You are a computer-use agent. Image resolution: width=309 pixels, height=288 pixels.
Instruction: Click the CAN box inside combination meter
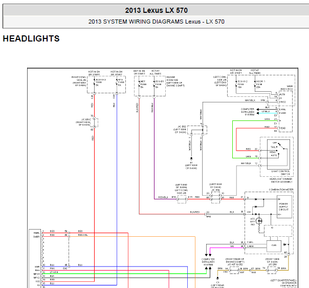tap(274, 246)
